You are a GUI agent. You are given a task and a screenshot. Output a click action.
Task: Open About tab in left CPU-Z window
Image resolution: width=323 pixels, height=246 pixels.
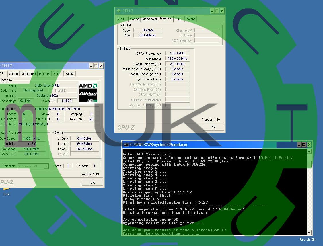point(70,74)
